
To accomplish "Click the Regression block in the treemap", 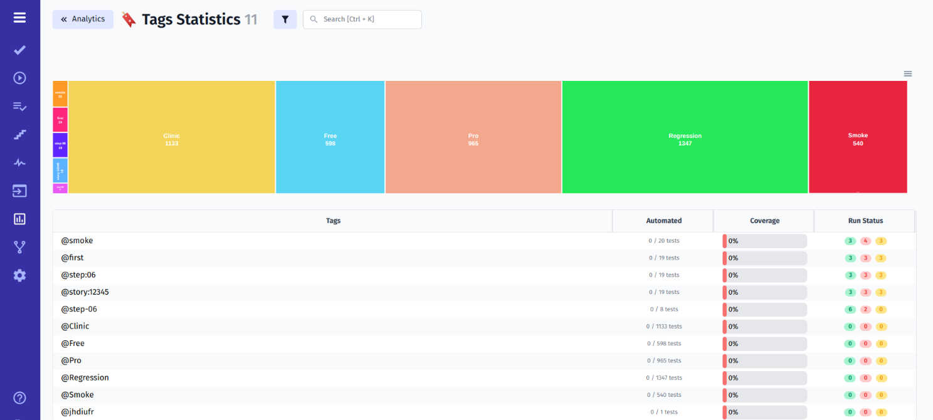I will coord(685,137).
